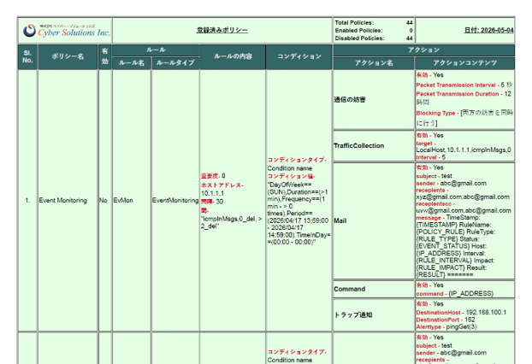Select the Enabled Policies label

(358, 31)
